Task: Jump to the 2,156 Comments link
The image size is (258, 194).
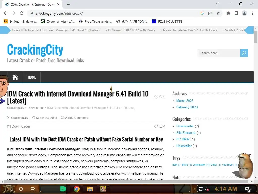Action: 76,118
